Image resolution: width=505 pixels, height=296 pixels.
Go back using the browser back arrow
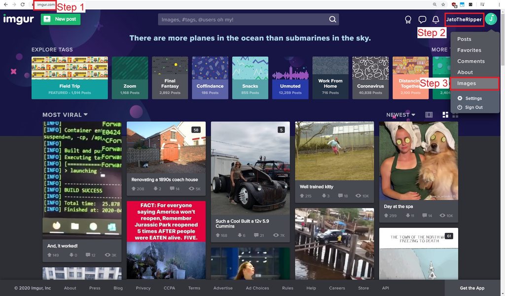pyautogui.click(x=5, y=4)
